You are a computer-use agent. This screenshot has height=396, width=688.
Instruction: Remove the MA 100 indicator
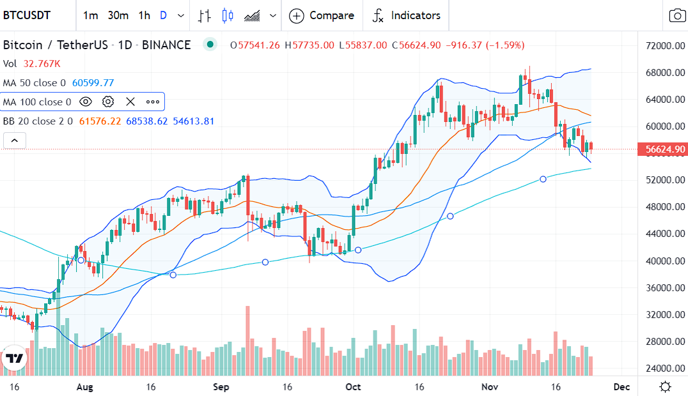130,102
